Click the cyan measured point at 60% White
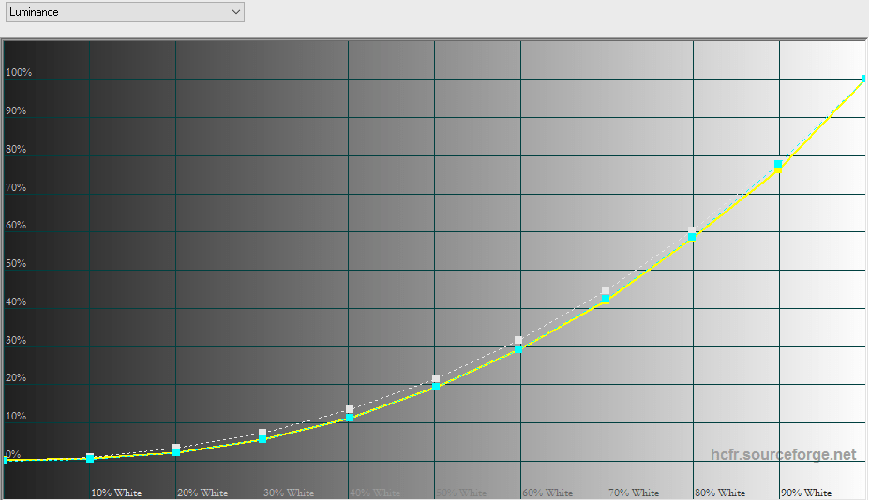869x500 pixels. tap(519, 349)
